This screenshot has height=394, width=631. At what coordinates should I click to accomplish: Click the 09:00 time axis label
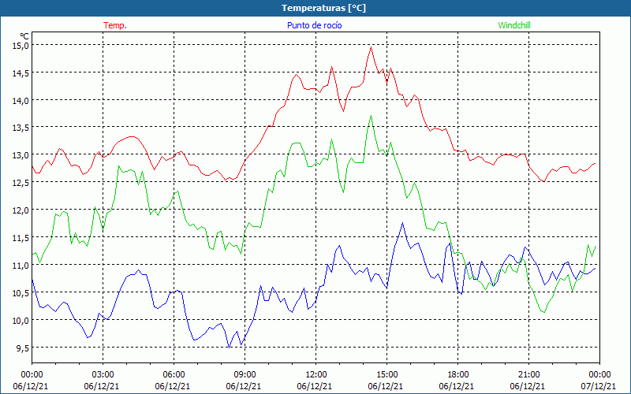pyautogui.click(x=245, y=375)
